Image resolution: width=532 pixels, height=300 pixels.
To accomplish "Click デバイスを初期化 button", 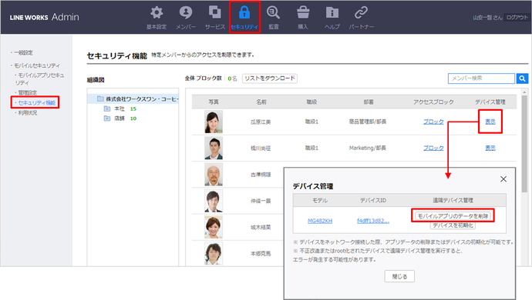I will click(453, 225).
